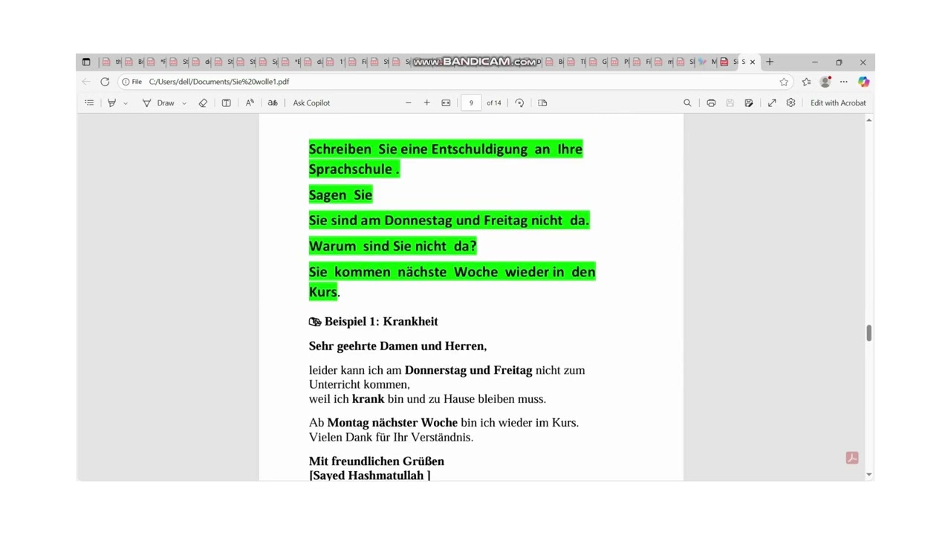Open the table of contents panel
Screen dimensions: 951x535
tap(89, 103)
